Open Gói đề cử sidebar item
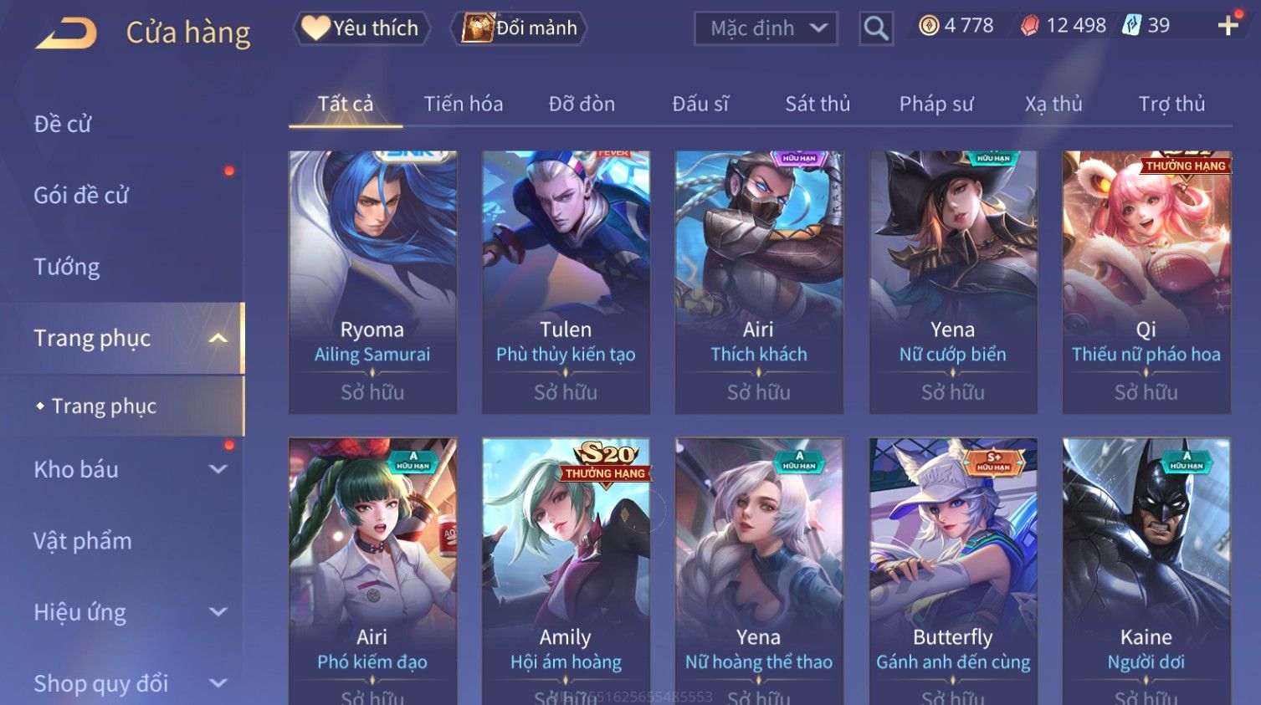This screenshot has height=705, width=1261. click(x=81, y=196)
